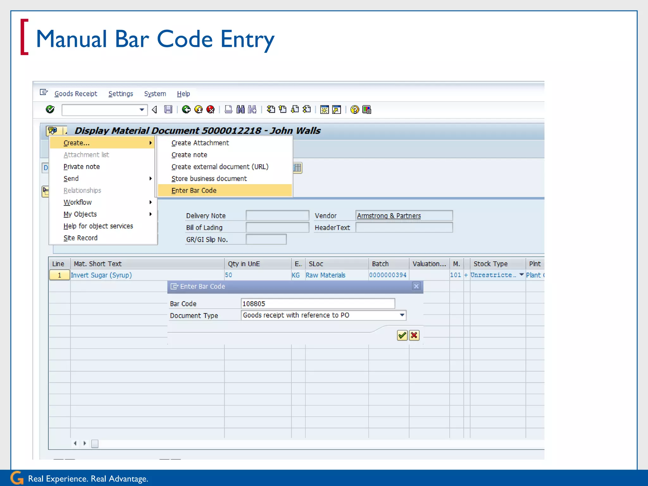This screenshot has width=648, height=486.
Task: Confirm bar code with green checkmark button
Action: pyautogui.click(x=402, y=335)
